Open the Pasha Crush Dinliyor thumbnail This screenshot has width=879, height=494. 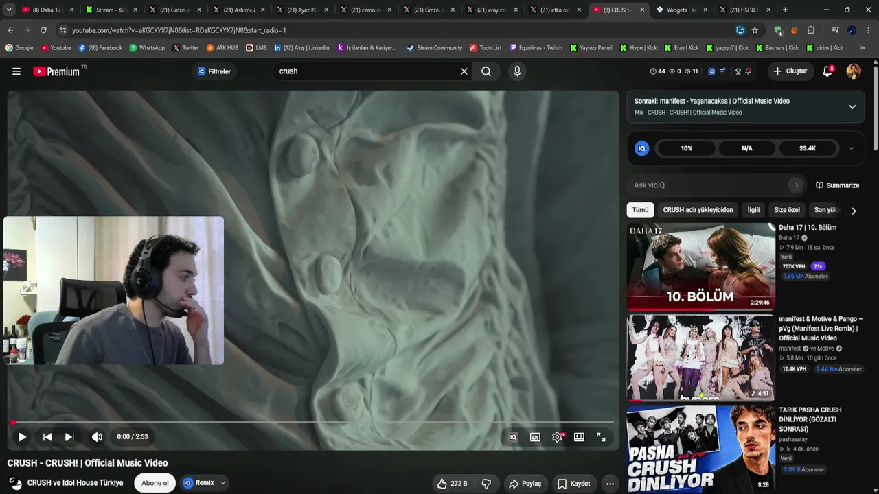pyautogui.click(x=700, y=449)
